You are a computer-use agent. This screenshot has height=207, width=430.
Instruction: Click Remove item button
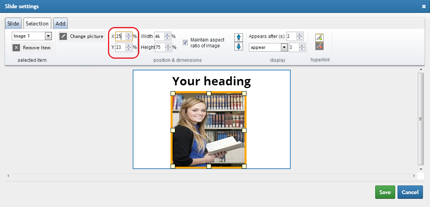pyautogui.click(x=32, y=48)
